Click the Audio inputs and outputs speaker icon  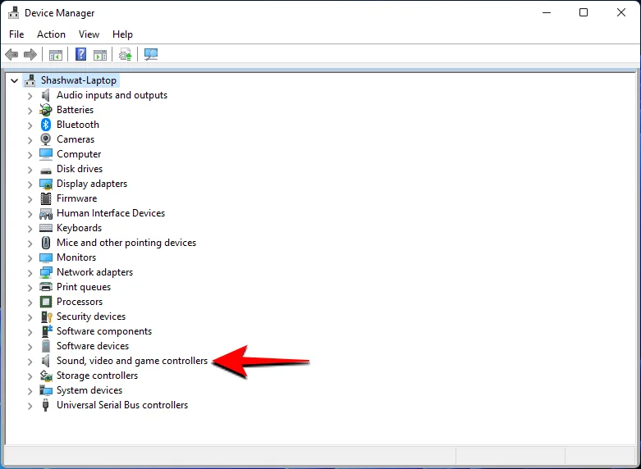pyautogui.click(x=46, y=95)
